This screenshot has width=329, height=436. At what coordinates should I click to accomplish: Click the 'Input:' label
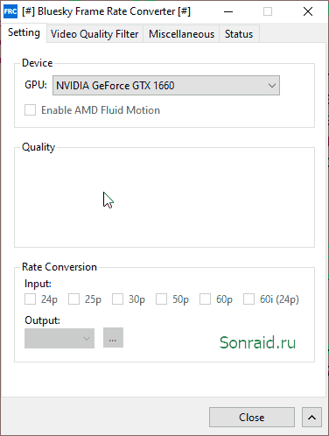coord(38,284)
